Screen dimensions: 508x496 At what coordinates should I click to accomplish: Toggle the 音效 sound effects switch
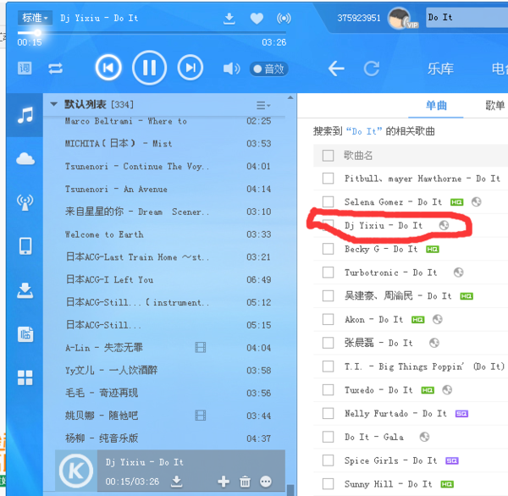[269, 69]
